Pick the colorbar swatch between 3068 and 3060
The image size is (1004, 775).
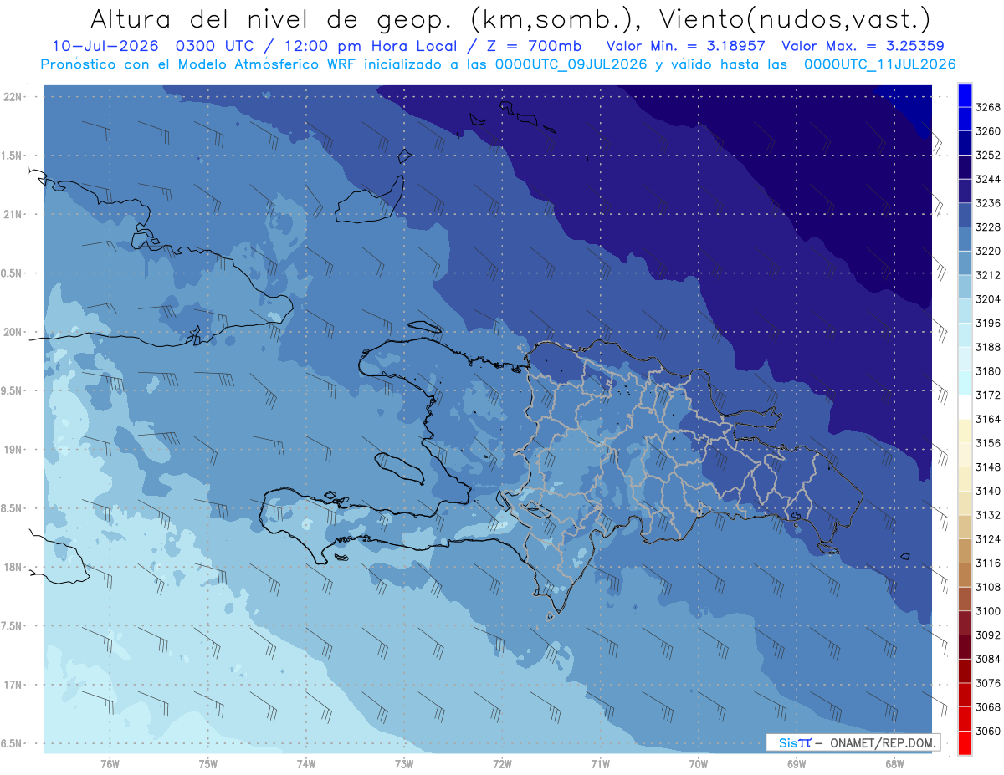(965, 719)
